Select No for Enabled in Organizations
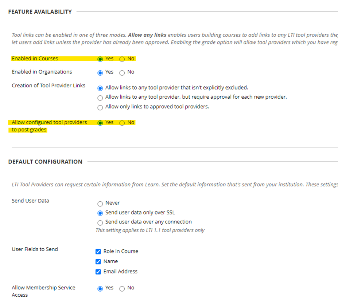 coord(122,72)
